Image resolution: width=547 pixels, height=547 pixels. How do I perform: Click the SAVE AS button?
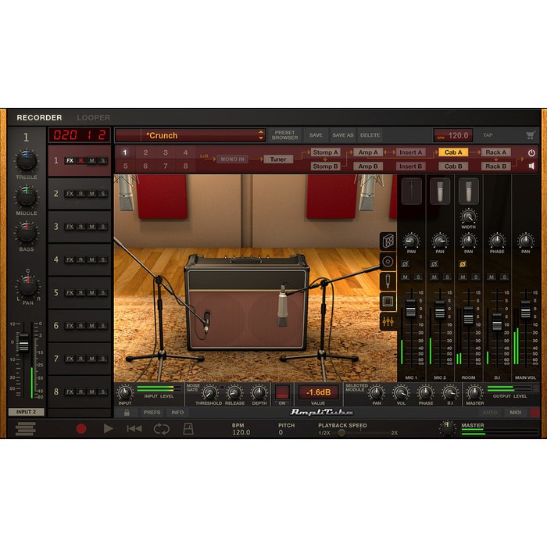342,135
